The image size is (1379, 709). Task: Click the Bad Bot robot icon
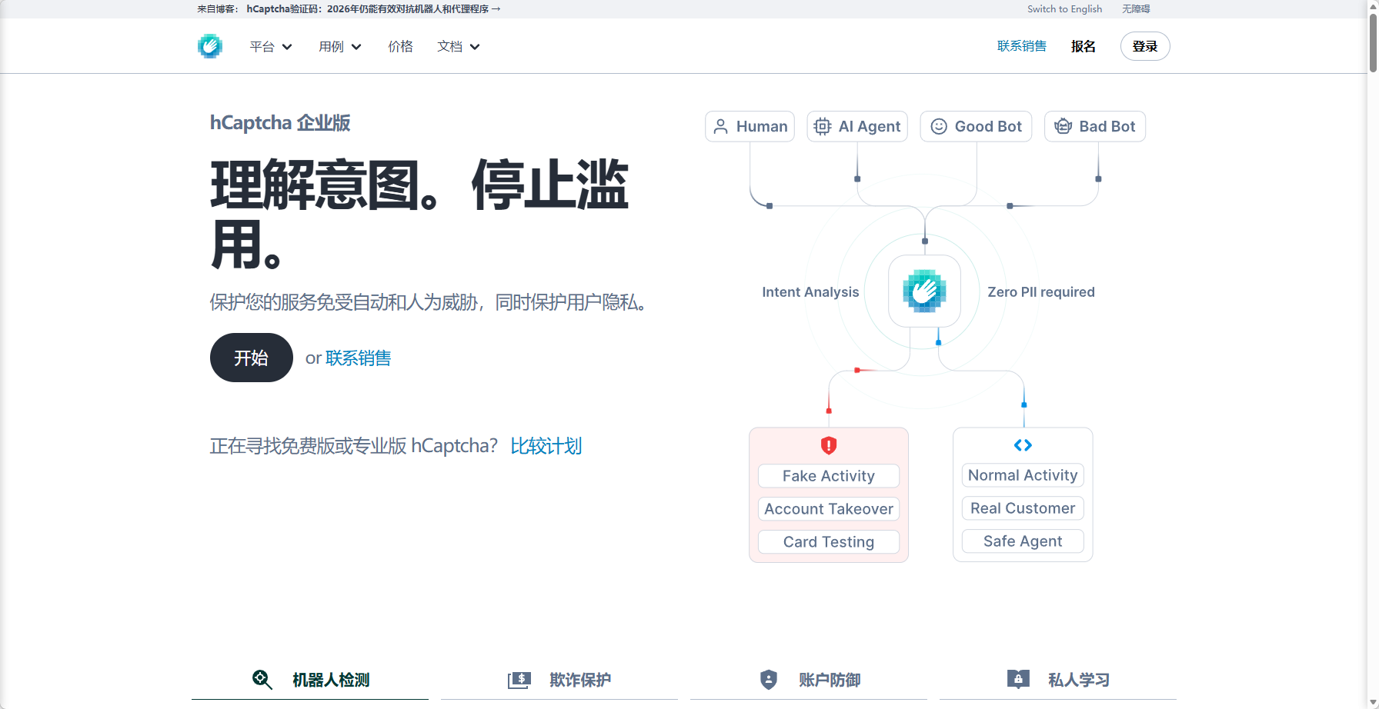1063,127
